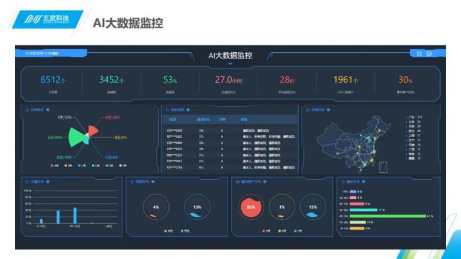The image size is (461, 259).
Task: Click the China map in the region panel
Action: click(354, 143)
